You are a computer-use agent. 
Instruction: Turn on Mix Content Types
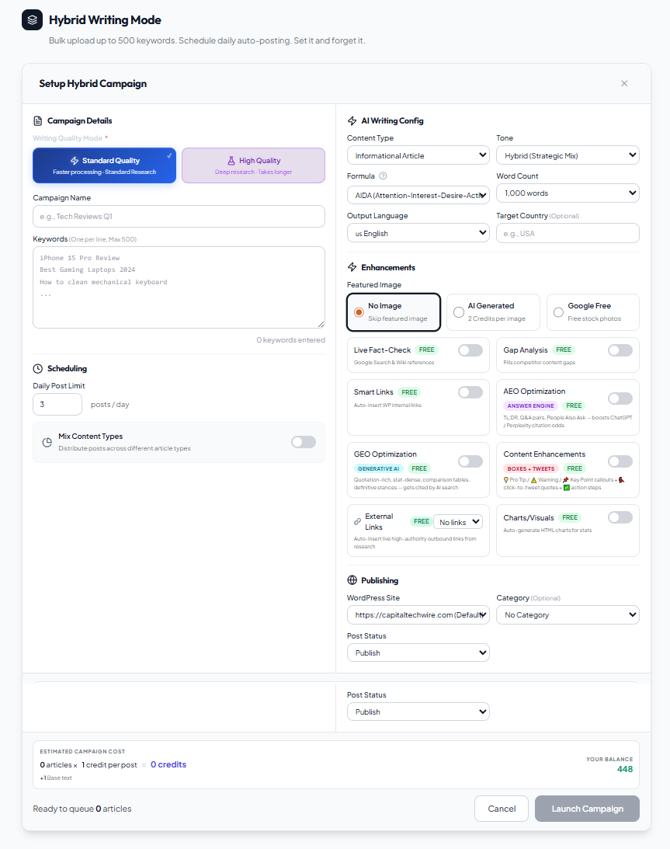click(x=304, y=443)
